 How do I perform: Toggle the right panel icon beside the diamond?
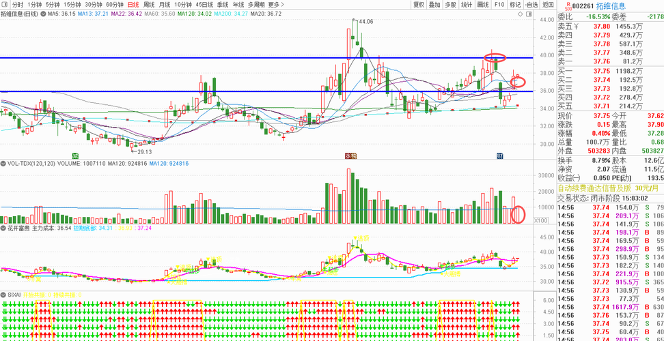[529, 14]
